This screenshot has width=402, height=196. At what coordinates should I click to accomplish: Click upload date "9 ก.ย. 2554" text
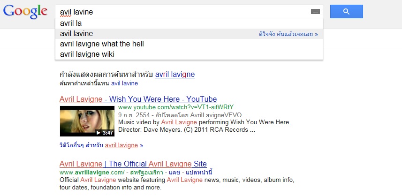pos(134,115)
